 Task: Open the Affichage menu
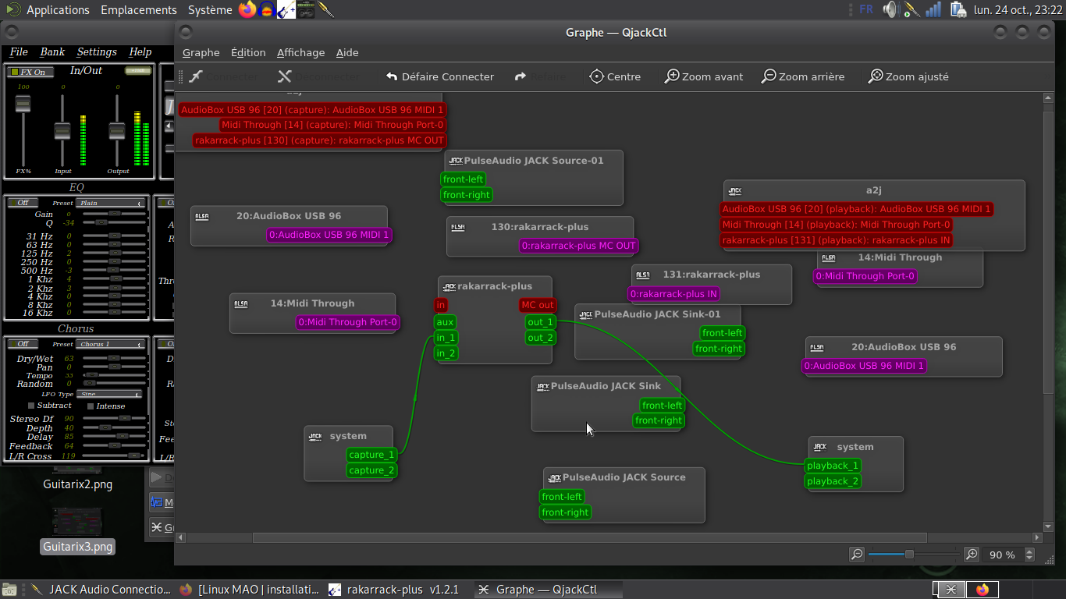pos(300,52)
